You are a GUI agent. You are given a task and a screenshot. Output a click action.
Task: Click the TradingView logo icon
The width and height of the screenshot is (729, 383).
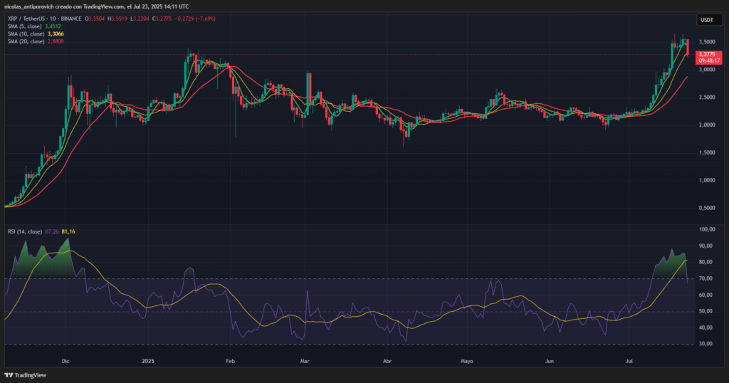pos(9,375)
